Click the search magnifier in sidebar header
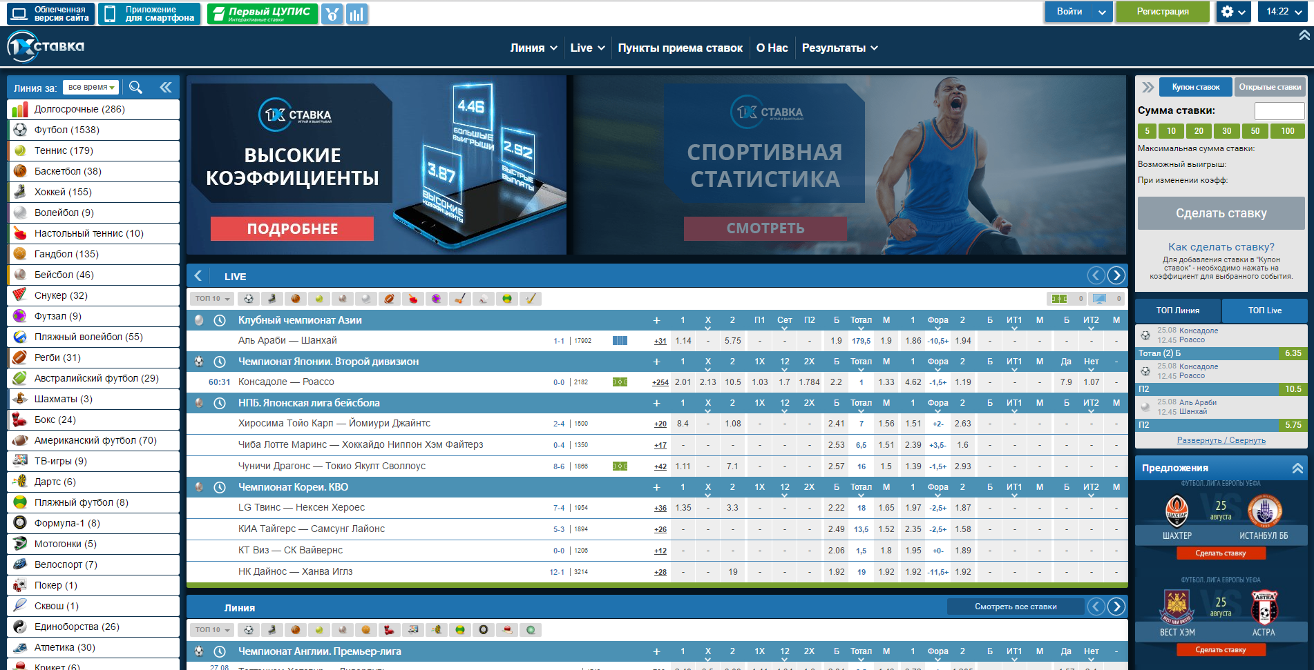 coord(136,87)
